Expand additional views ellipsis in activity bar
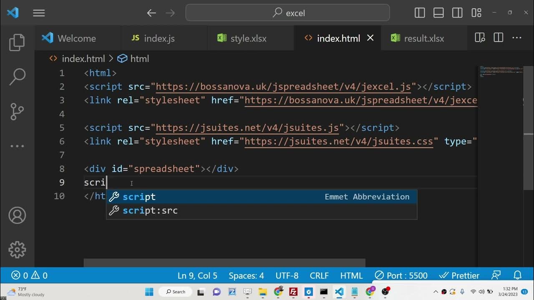 coord(17,146)
